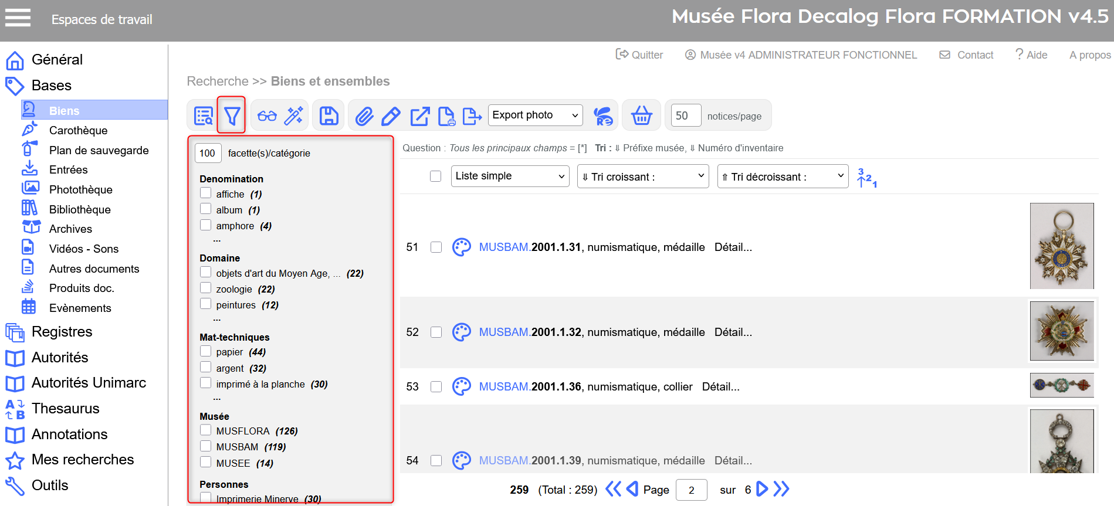Open the hamburger menu icon

[18, 18]
